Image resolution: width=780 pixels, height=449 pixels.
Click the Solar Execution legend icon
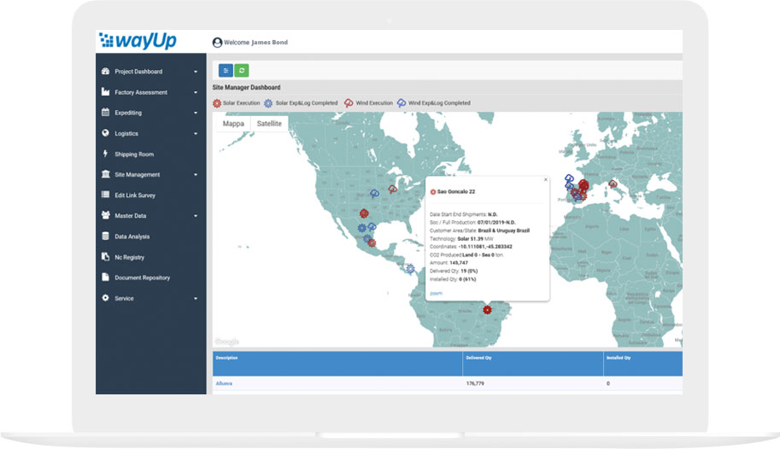tap(217, 103)
